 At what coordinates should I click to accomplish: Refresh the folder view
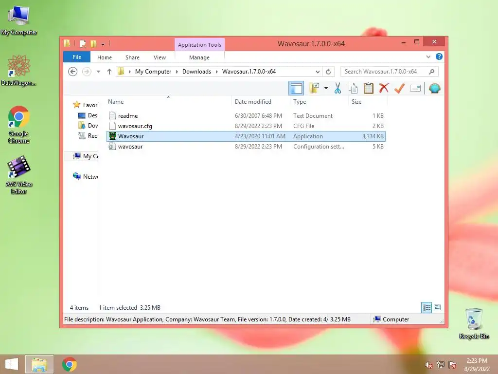pyautogui.click(x=328, y=72)
